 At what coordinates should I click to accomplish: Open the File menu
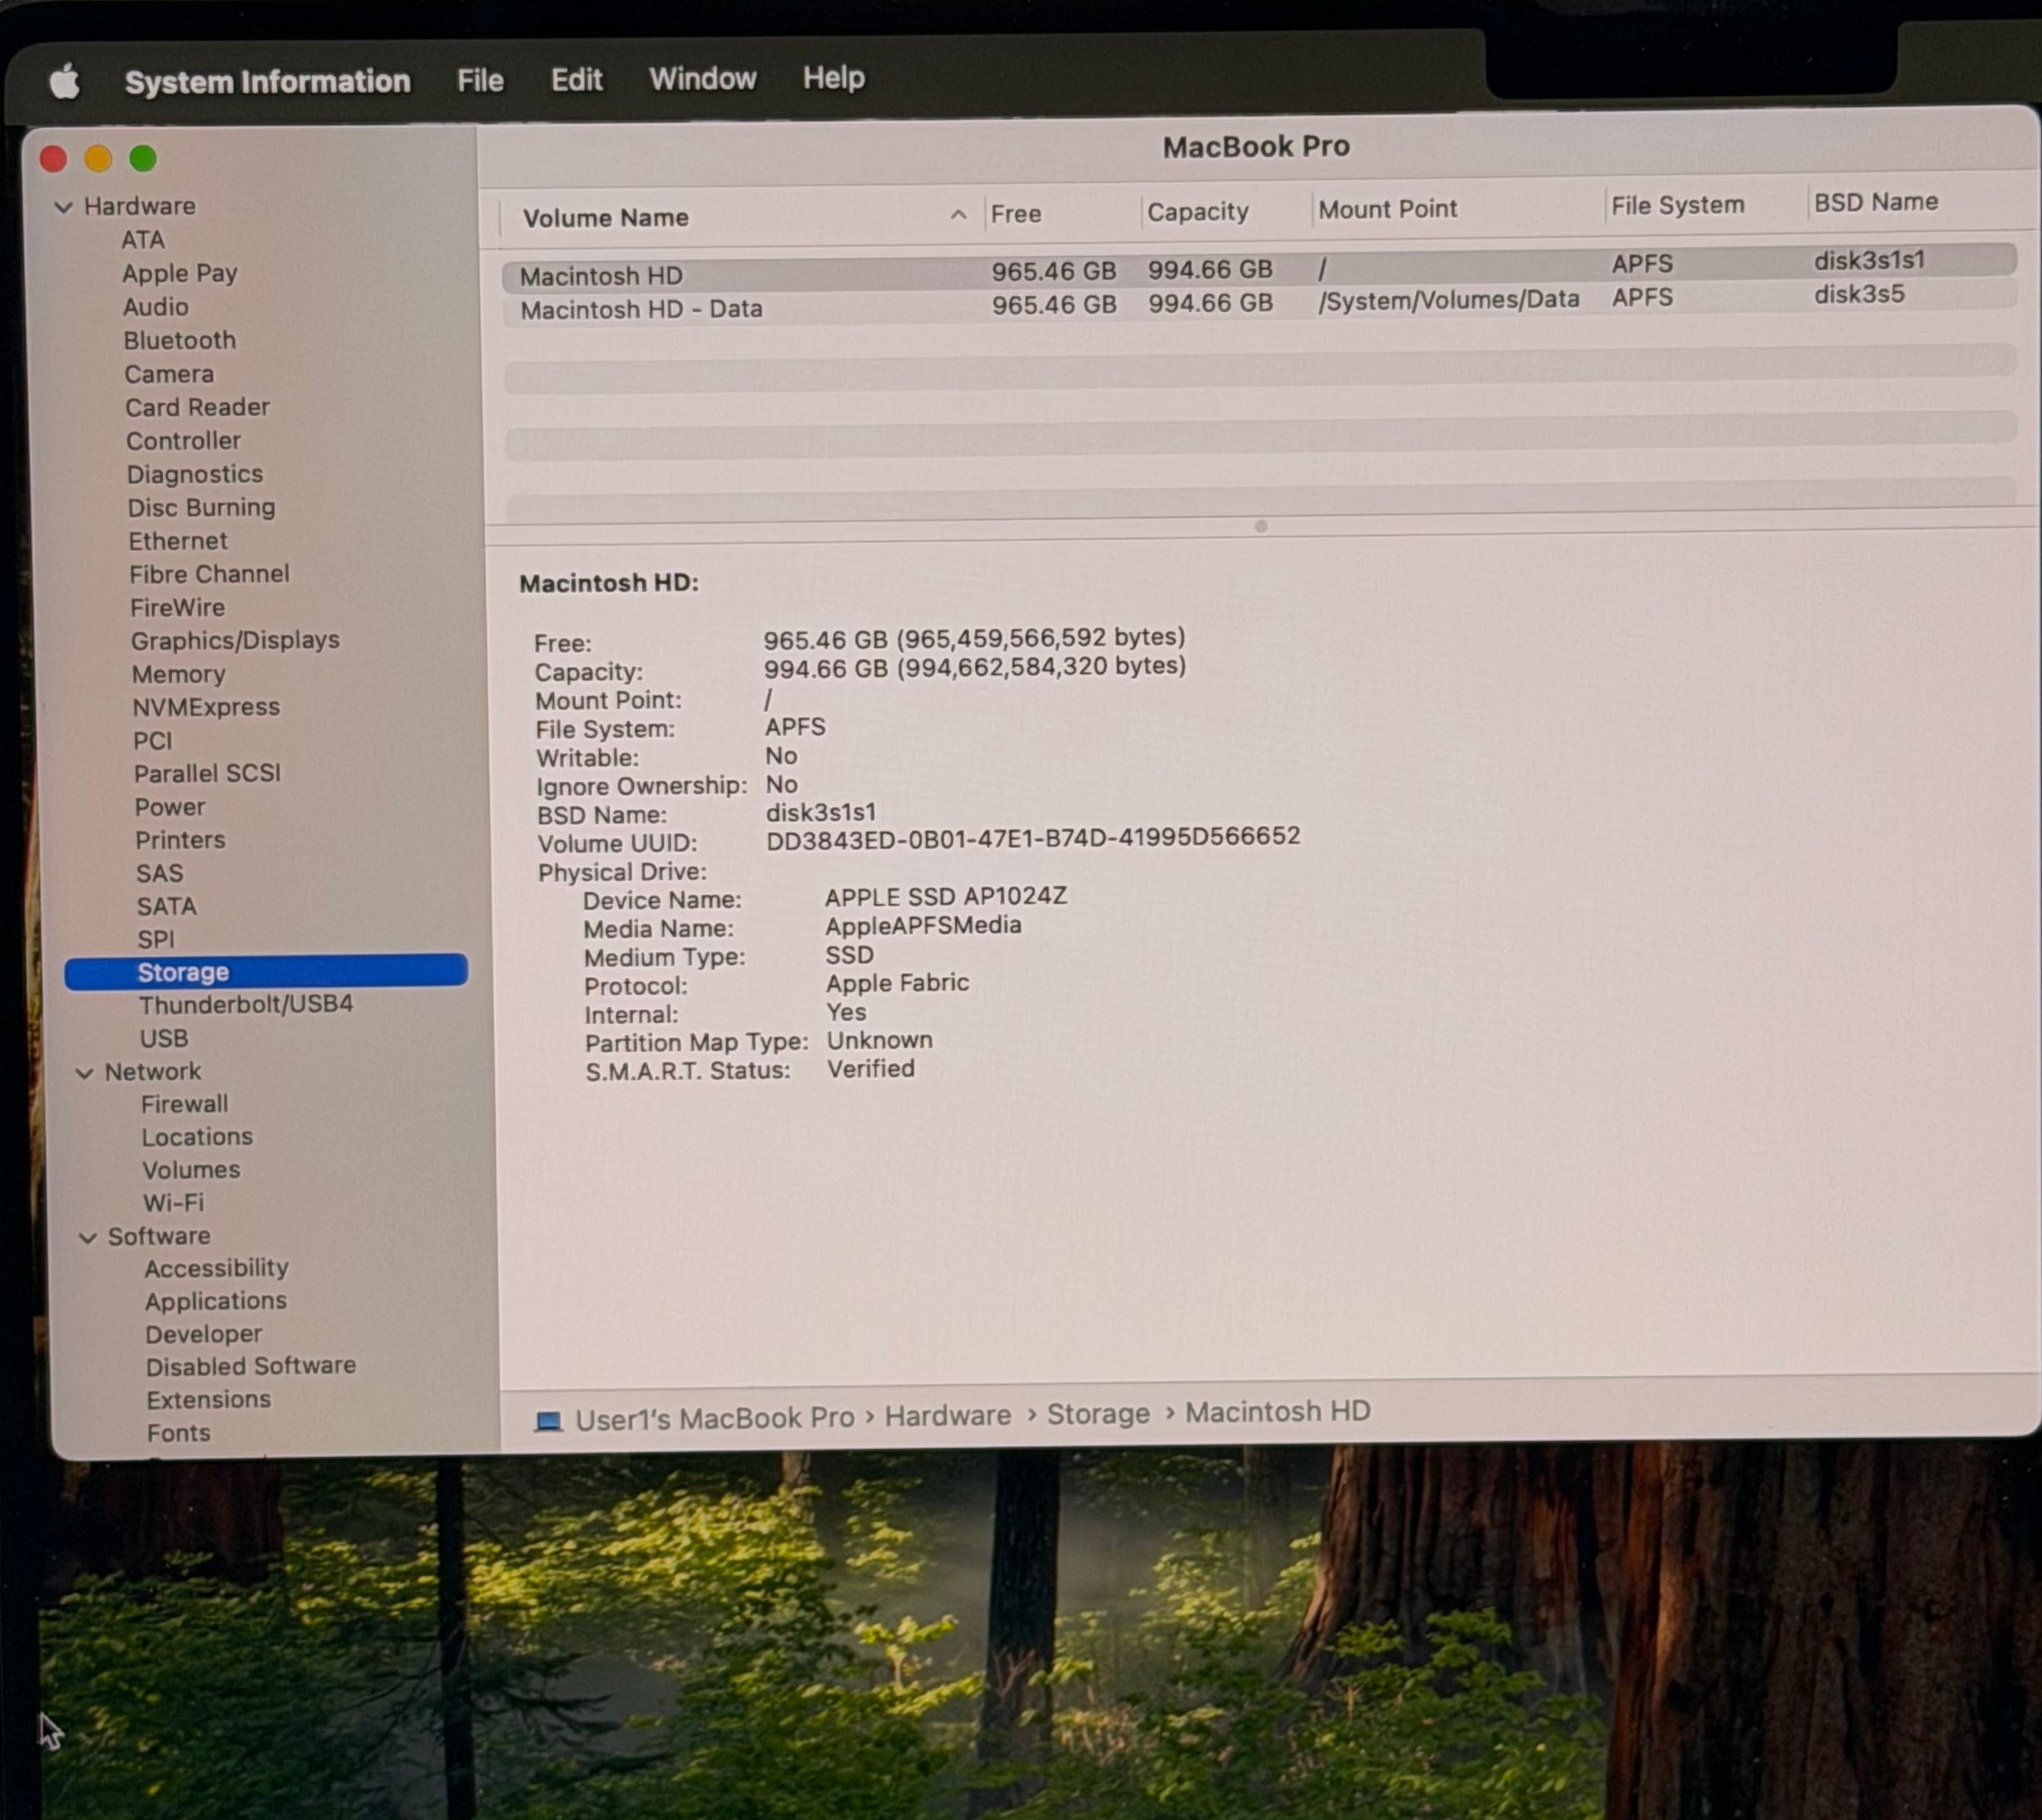pyautogui.click(x=480, y=80)
